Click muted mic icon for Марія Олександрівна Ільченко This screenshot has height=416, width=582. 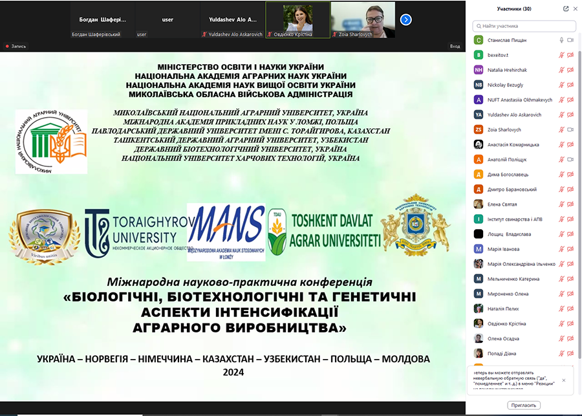561,264
